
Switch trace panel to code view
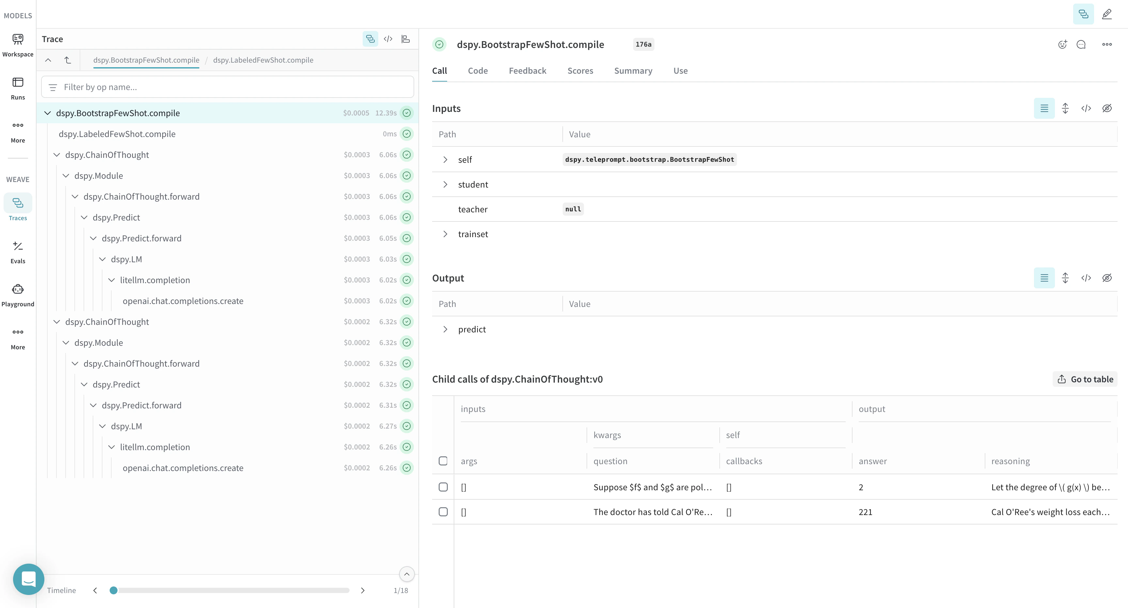pyautogui.click(x=388, y=39)
